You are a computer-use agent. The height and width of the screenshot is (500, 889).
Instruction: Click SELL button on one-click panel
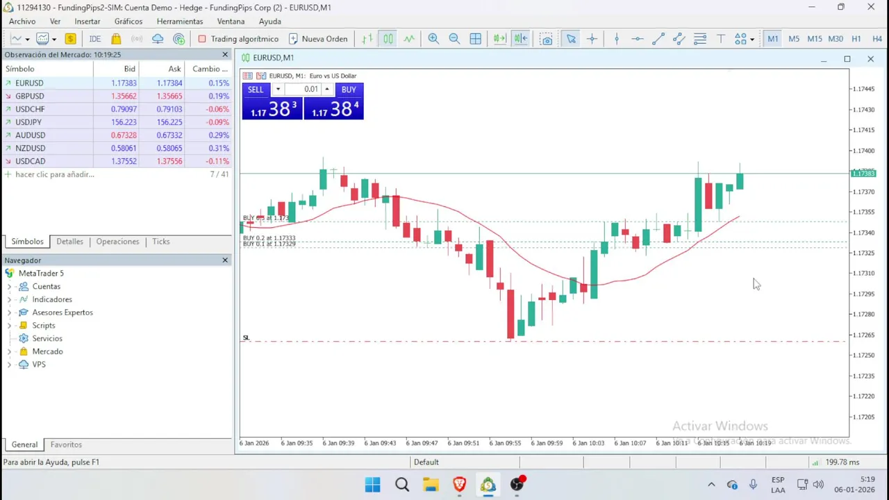(256, 90)
